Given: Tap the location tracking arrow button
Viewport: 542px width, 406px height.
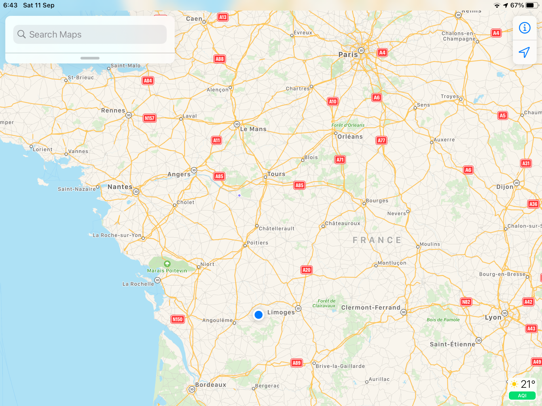Looking at the screenshot, I should pos(525,52).
